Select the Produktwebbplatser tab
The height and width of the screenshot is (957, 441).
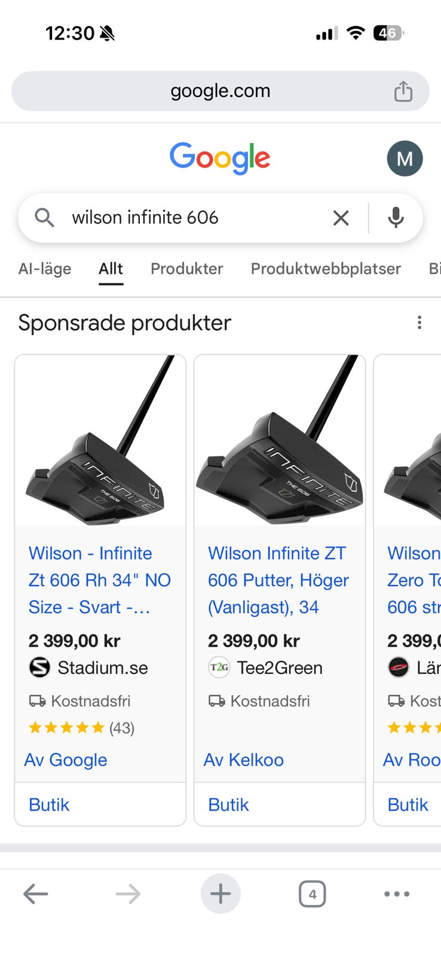[x=326, y=269]
